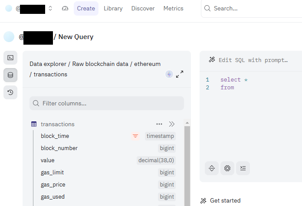Open the Discover tab
The height and width of the screenshot is (206, 302).
pyautogui.click(x=143, y=8)
